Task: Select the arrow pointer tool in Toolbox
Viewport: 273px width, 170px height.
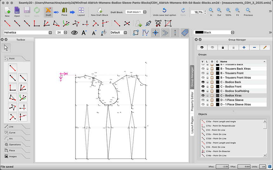Action: click(6, 48)
